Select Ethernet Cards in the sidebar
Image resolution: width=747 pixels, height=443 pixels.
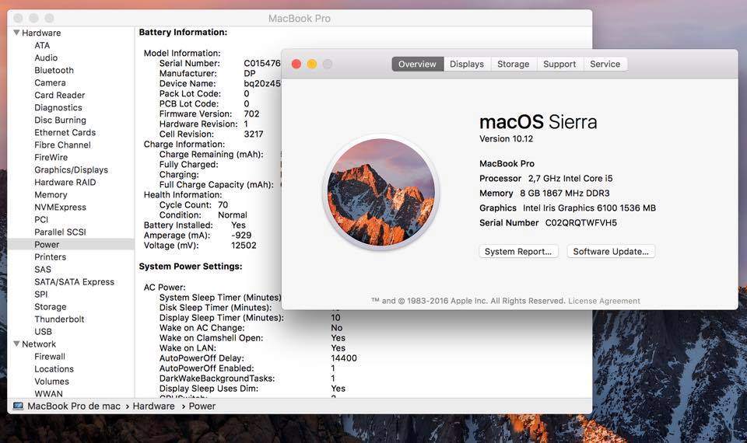point(65,132)
